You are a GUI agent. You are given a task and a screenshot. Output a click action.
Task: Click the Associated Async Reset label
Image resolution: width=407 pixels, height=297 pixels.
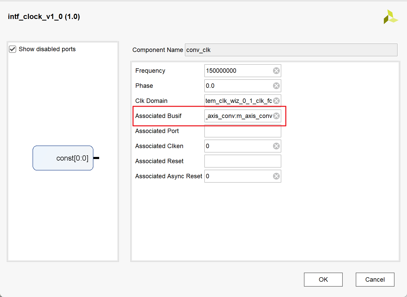click(x=169, y=176)
